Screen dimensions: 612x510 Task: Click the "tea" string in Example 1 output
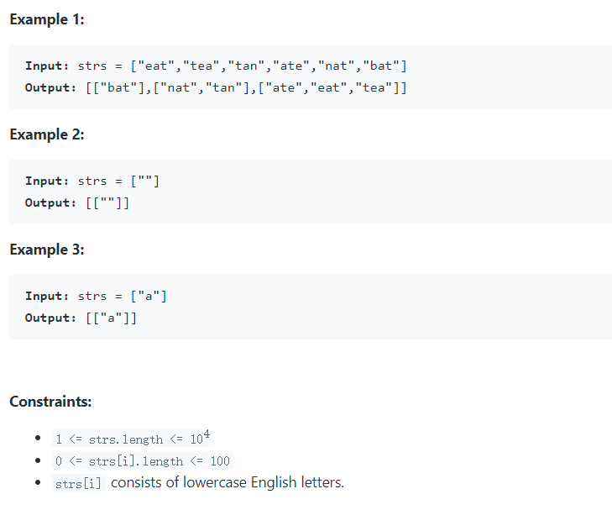(374, 88)
